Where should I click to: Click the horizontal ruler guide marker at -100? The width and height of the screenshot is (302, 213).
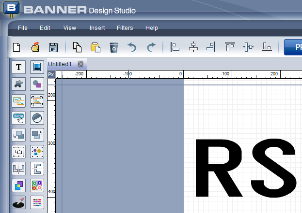pyautogui.click(x=128, y=74)
